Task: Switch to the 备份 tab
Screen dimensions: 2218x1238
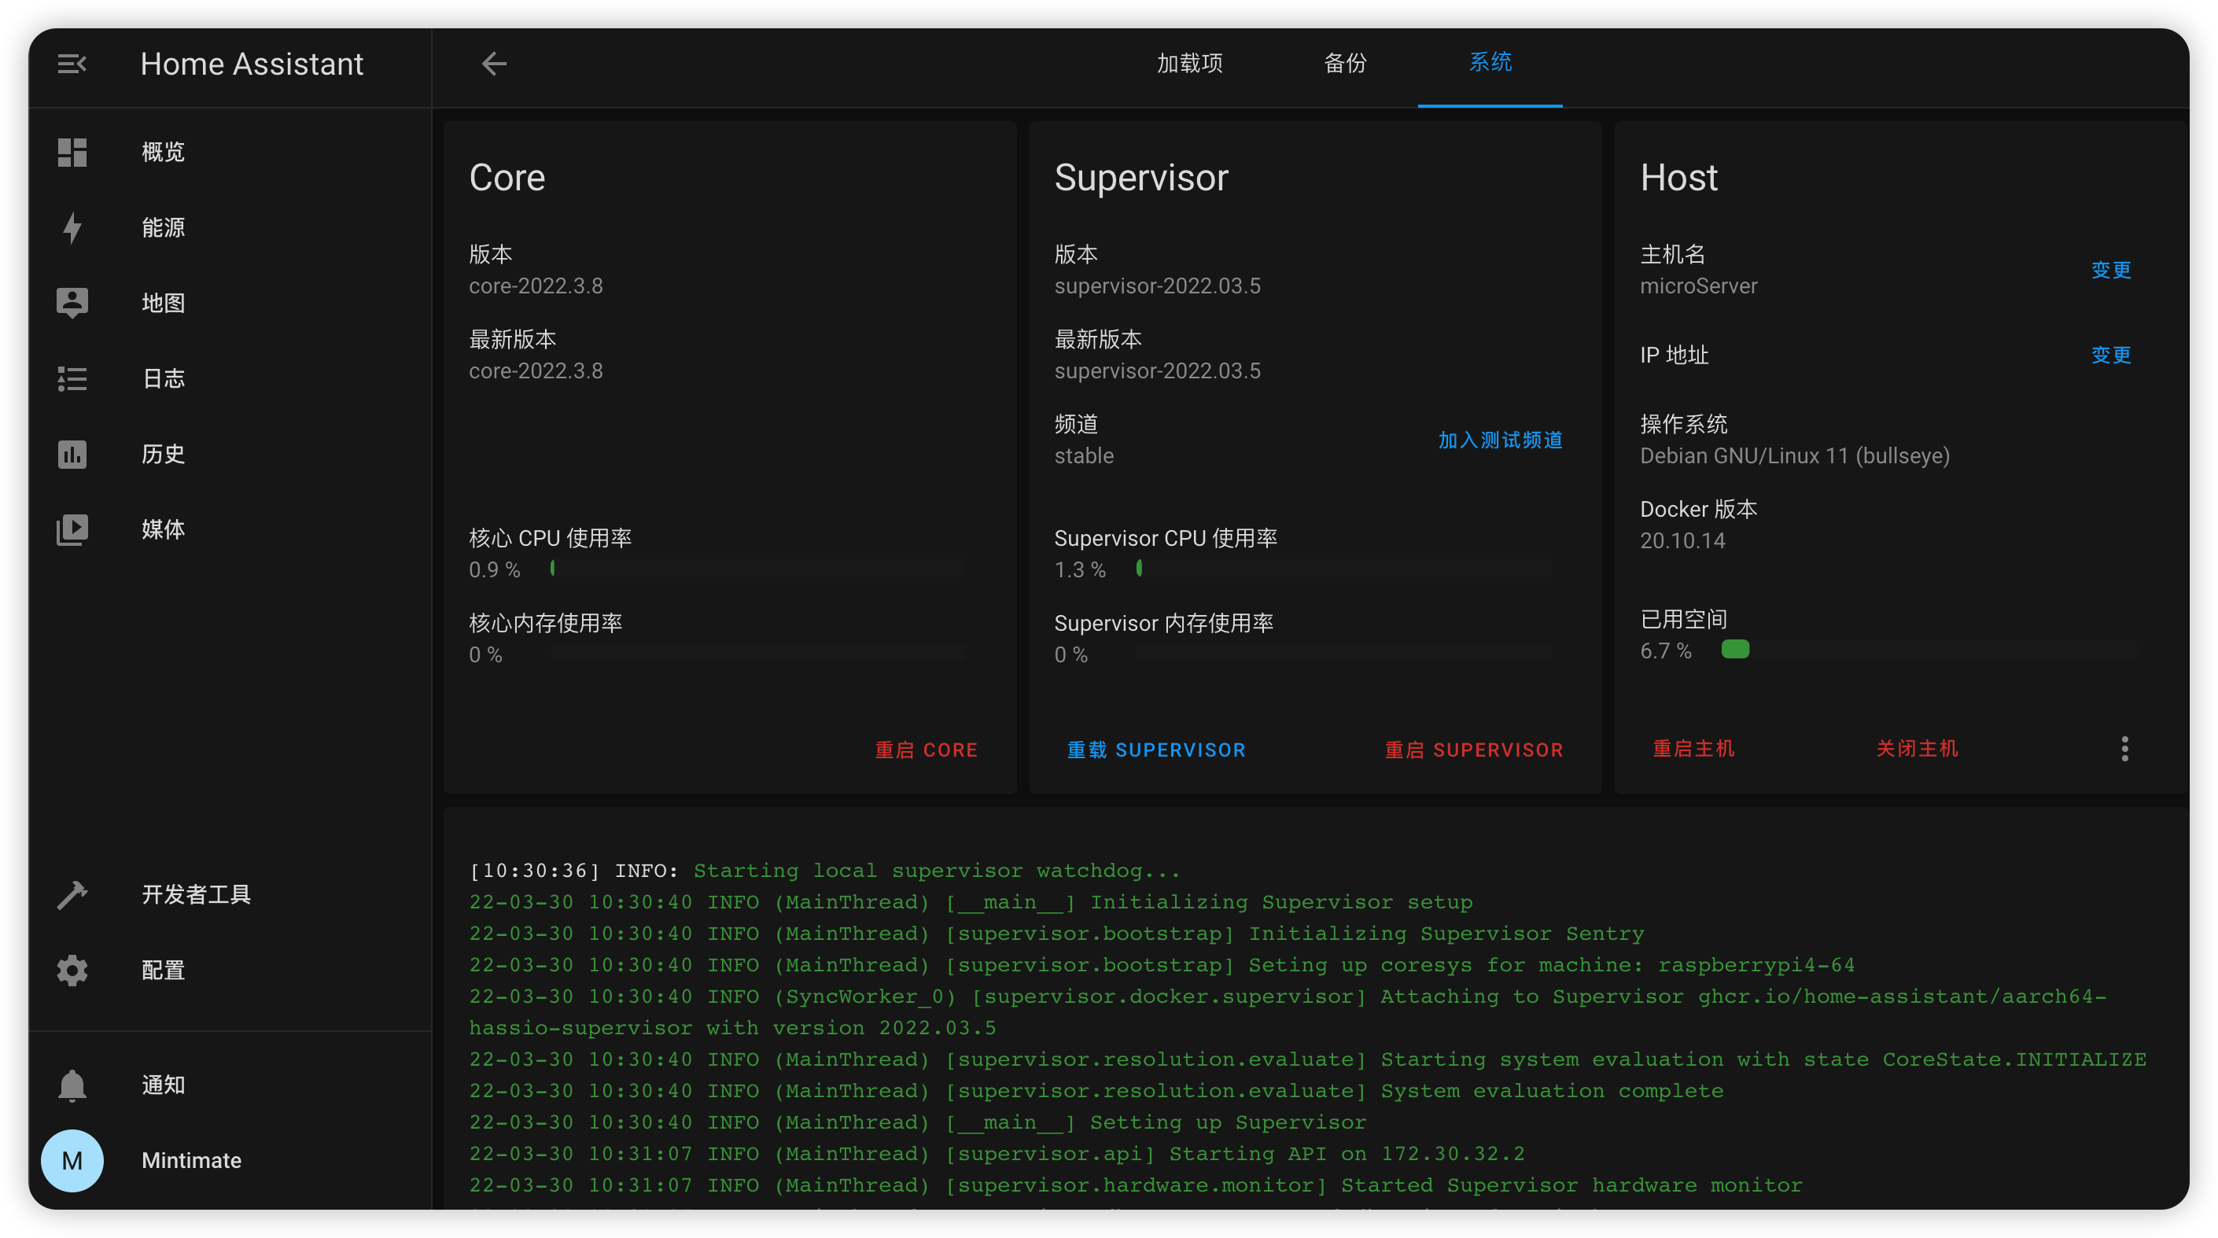Action: point(1345,63)
